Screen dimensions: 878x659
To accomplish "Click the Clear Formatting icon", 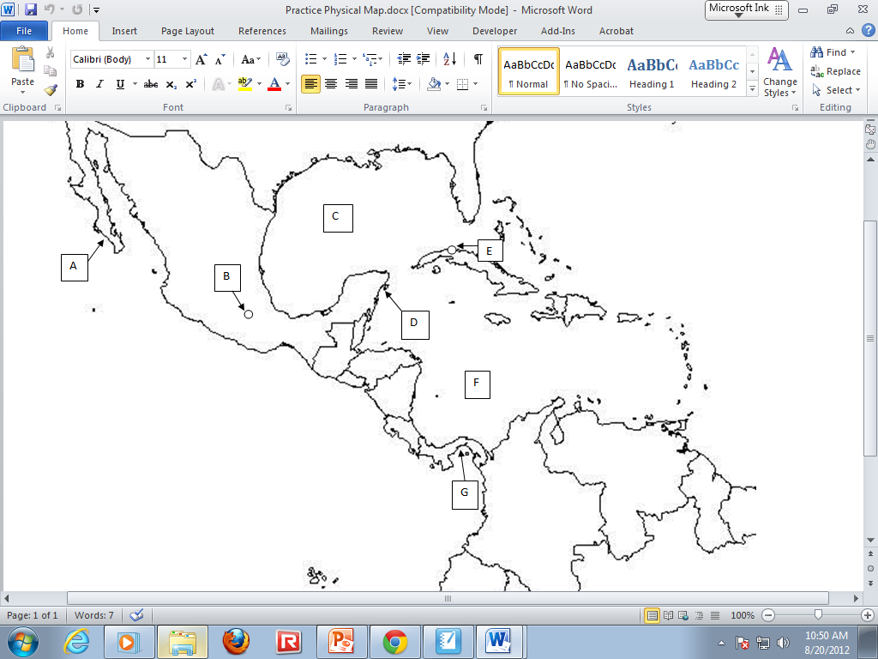I will click(x=283, y=59).
